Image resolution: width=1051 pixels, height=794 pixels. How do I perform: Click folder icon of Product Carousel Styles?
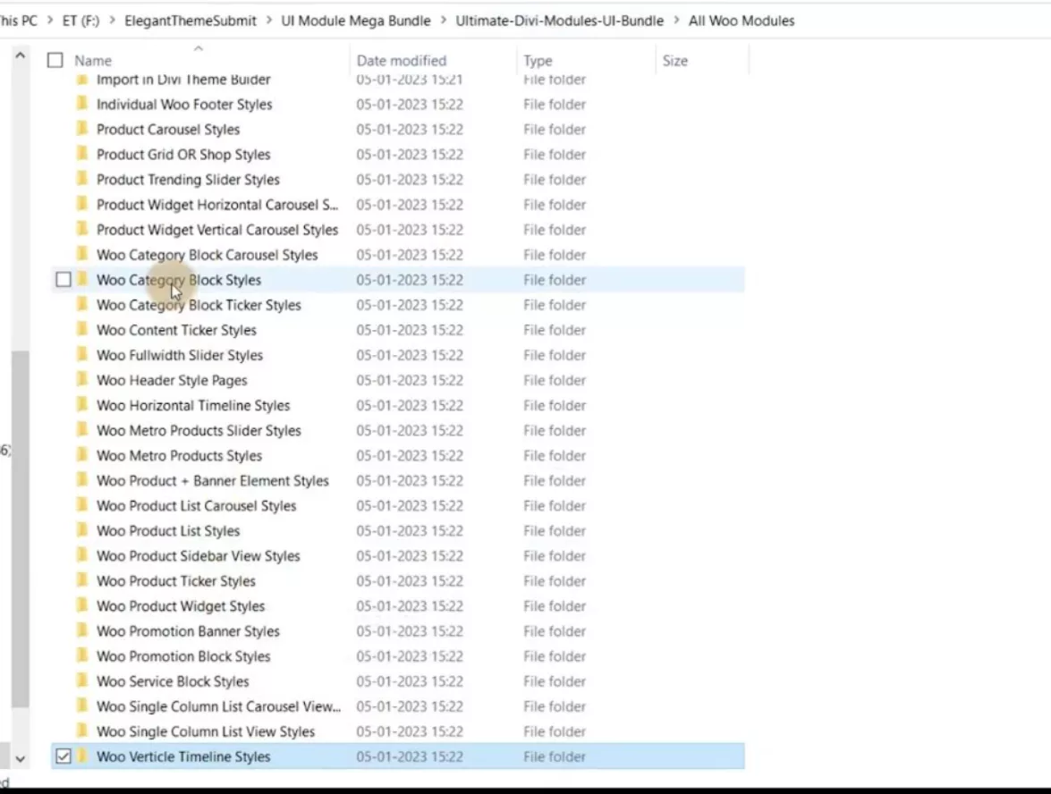[82, 129]
